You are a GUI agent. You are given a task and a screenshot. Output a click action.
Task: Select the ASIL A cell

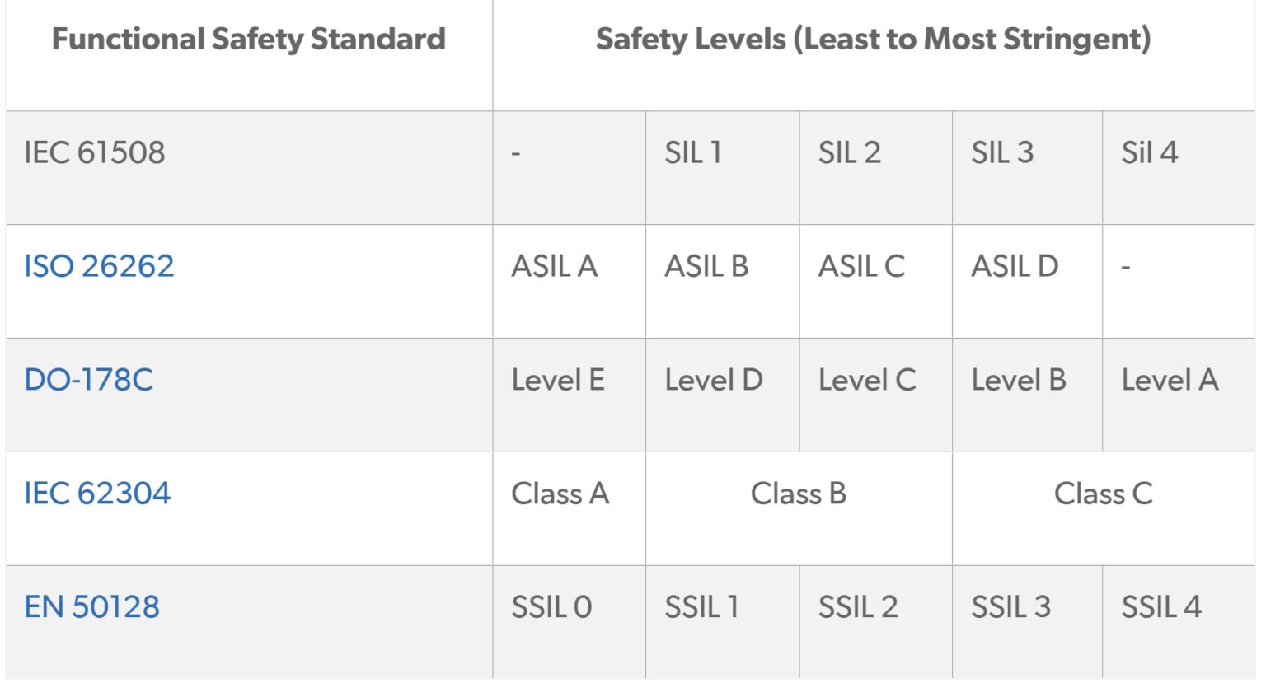point(554,266)
